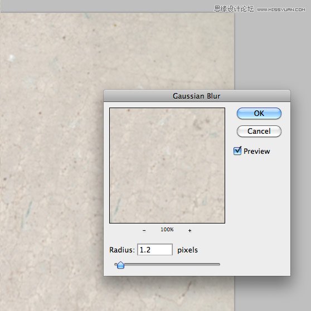Zoom in preview with plus button
The image size is (311, 311).
pyautogui.click(x=190, y=230)
